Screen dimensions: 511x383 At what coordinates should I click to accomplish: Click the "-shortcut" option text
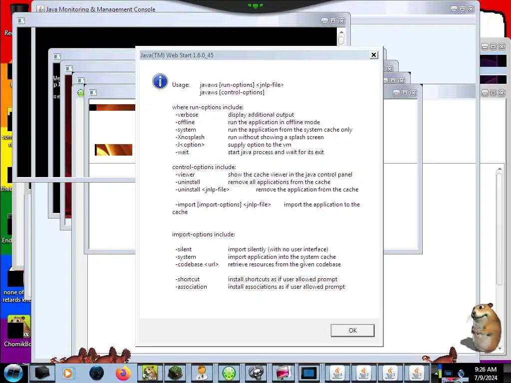[188, 279]
